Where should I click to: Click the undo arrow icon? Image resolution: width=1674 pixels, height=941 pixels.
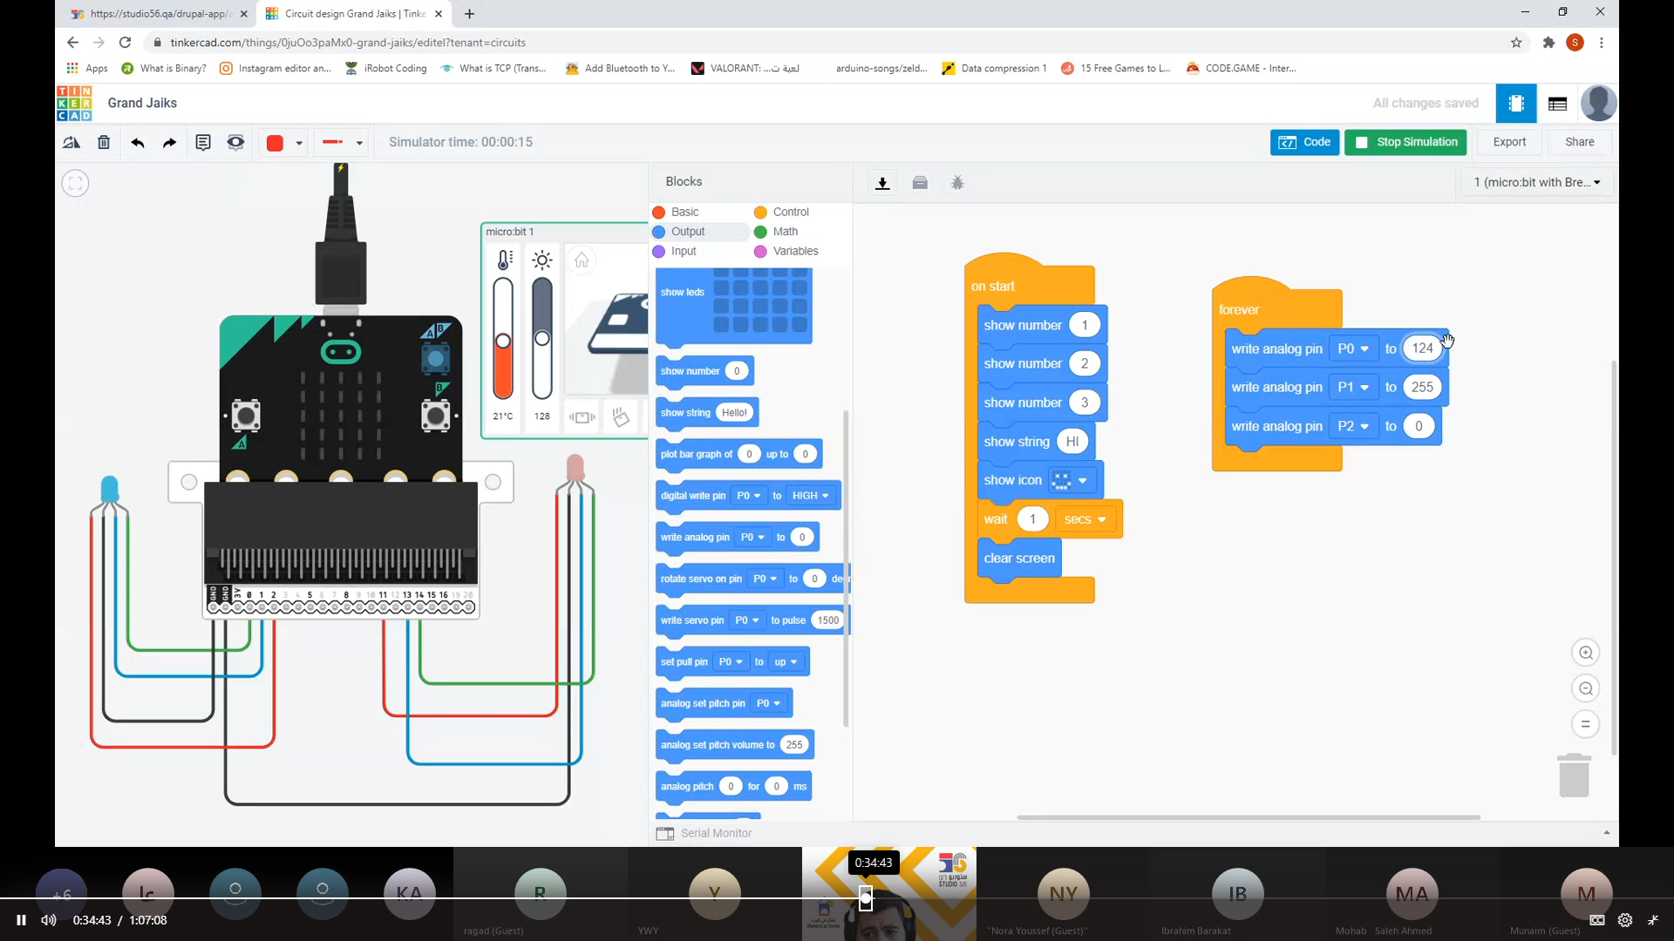pos(137,142)
